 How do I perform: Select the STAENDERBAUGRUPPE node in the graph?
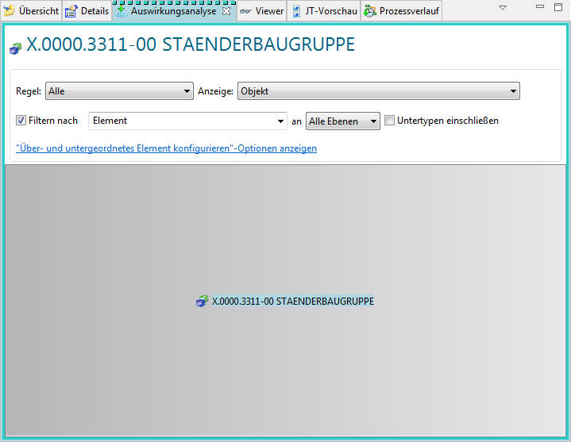pyautogui.click(x=293, y=302)
